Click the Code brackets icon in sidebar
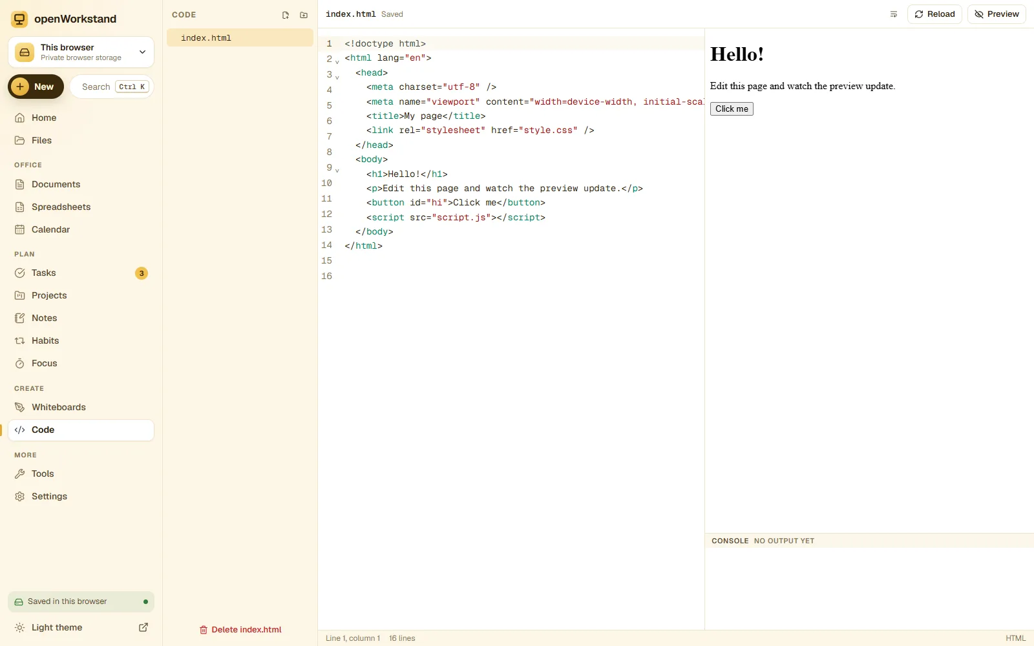 19,430
